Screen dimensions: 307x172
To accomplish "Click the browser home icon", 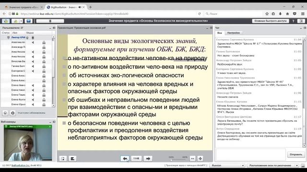I will point(287,14).
